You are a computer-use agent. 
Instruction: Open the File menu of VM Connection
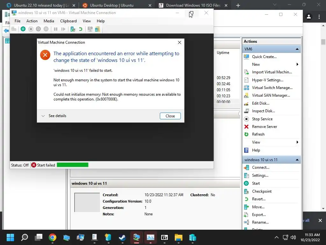coord(18,21)
